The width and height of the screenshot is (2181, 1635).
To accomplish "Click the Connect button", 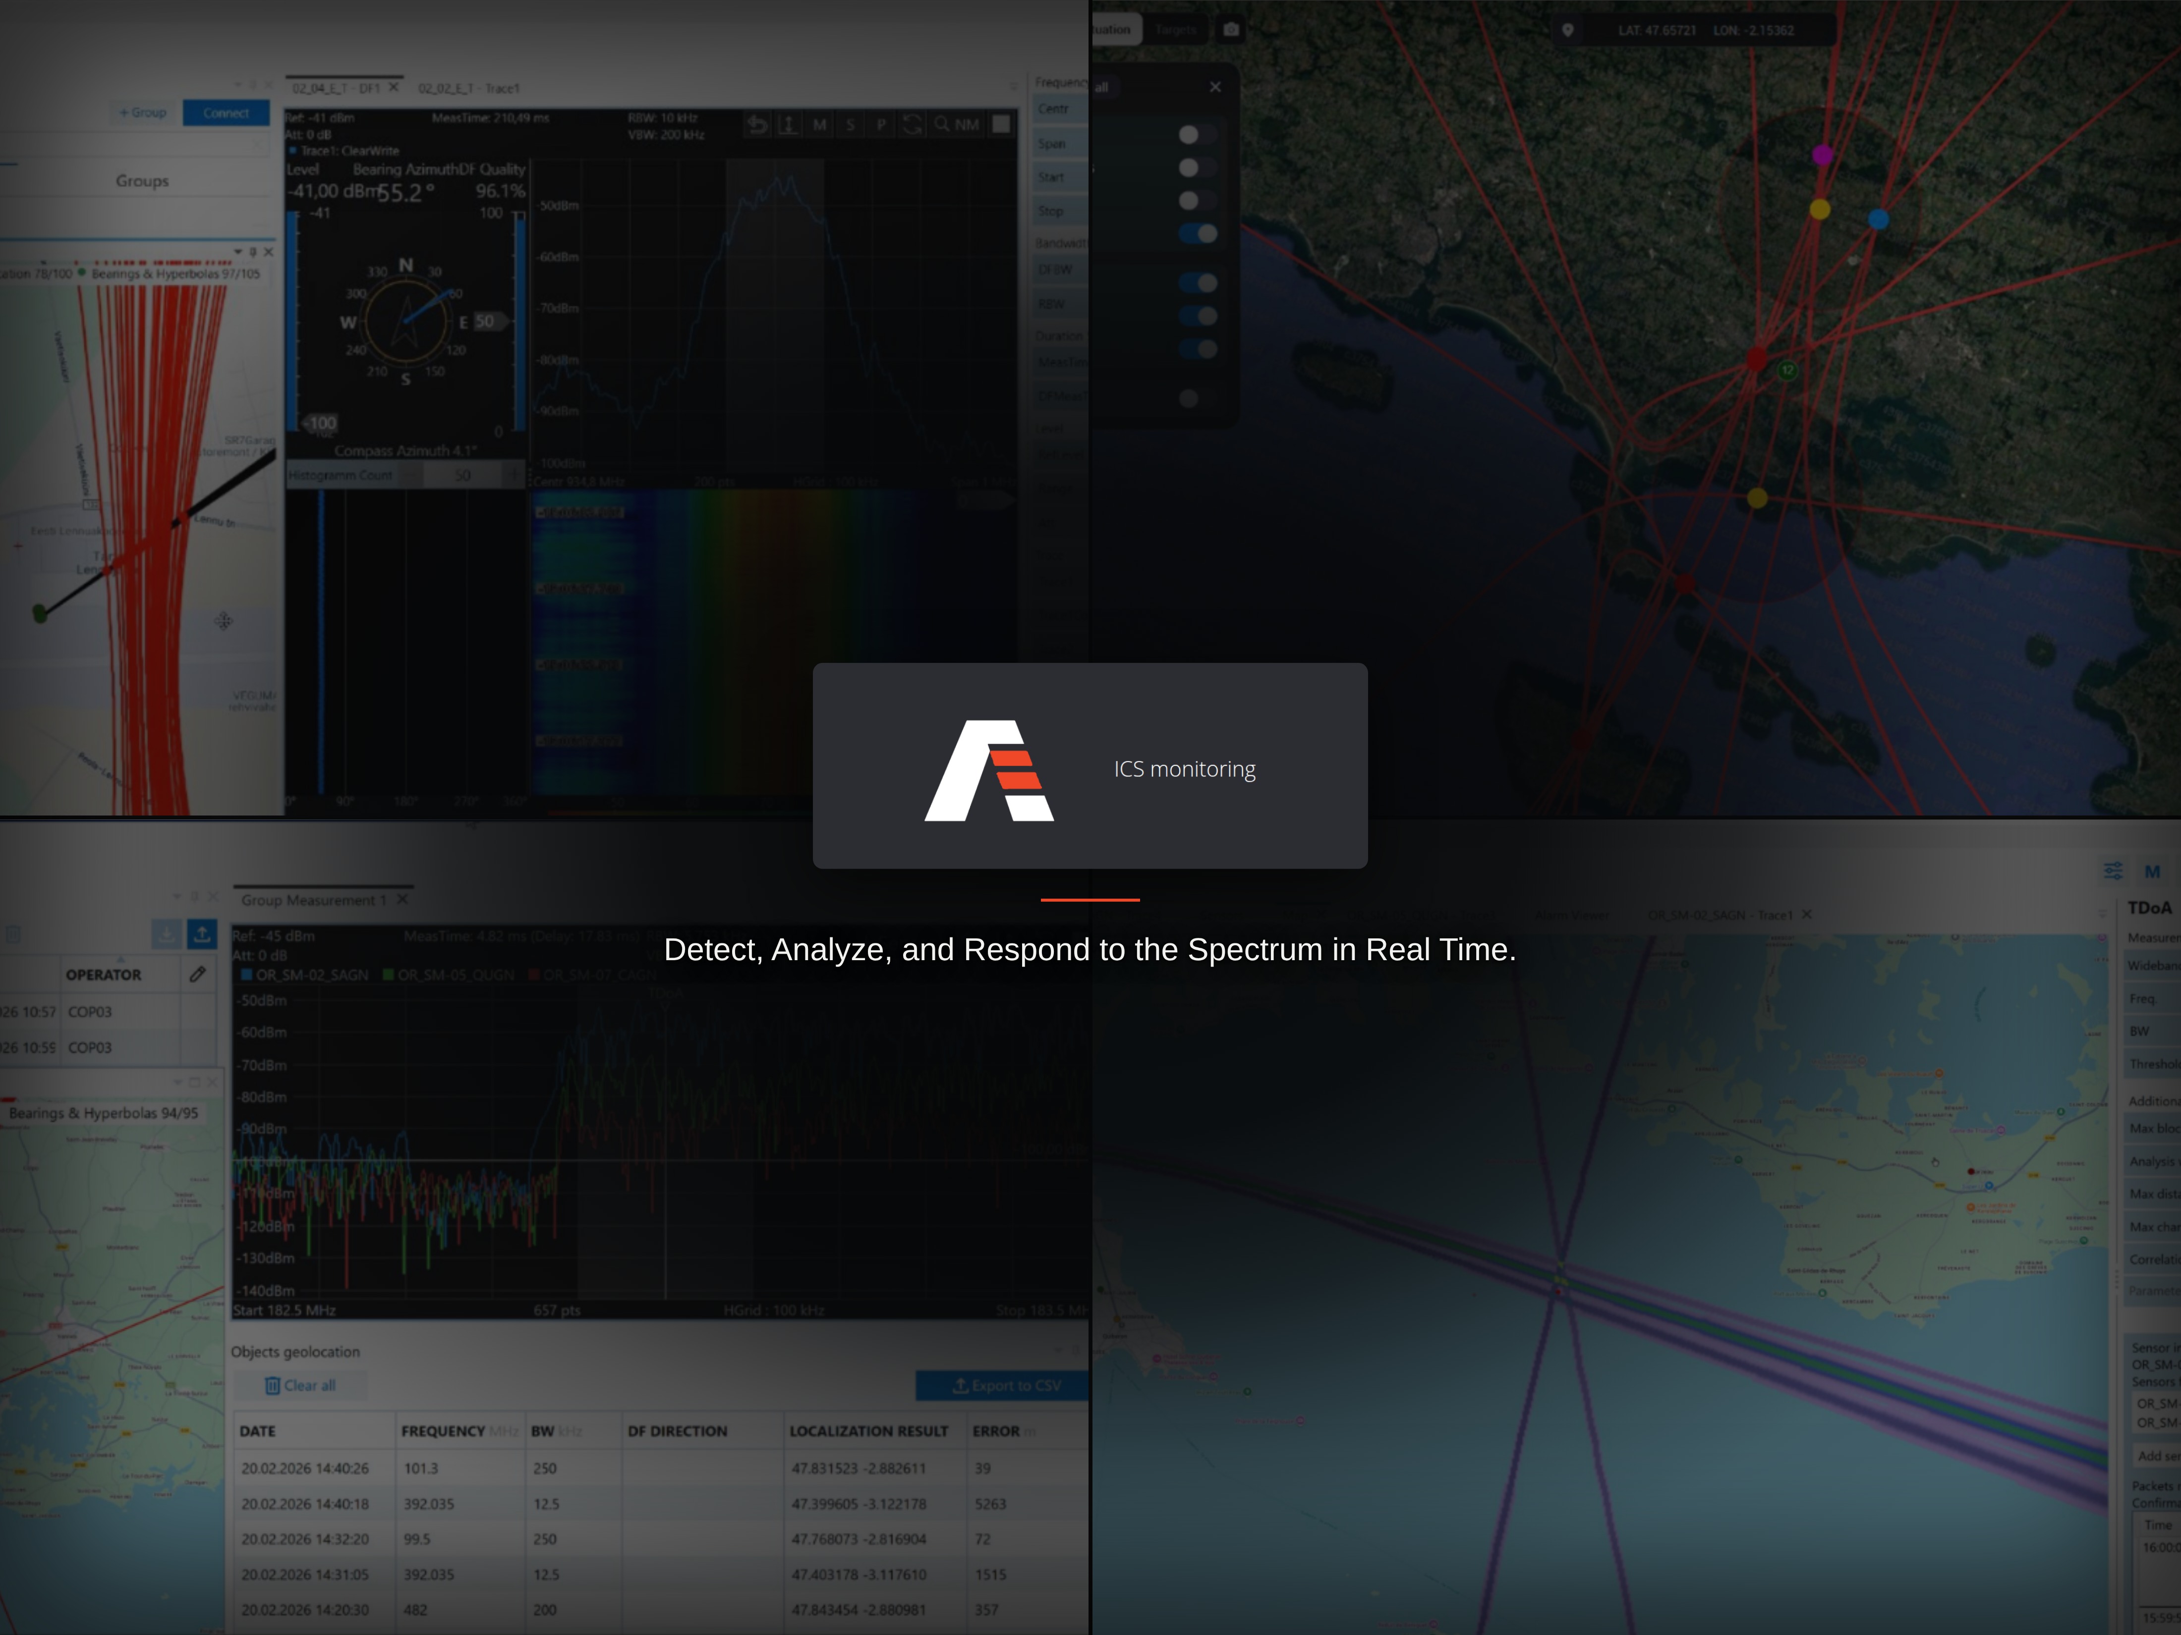I will (226, 112).
